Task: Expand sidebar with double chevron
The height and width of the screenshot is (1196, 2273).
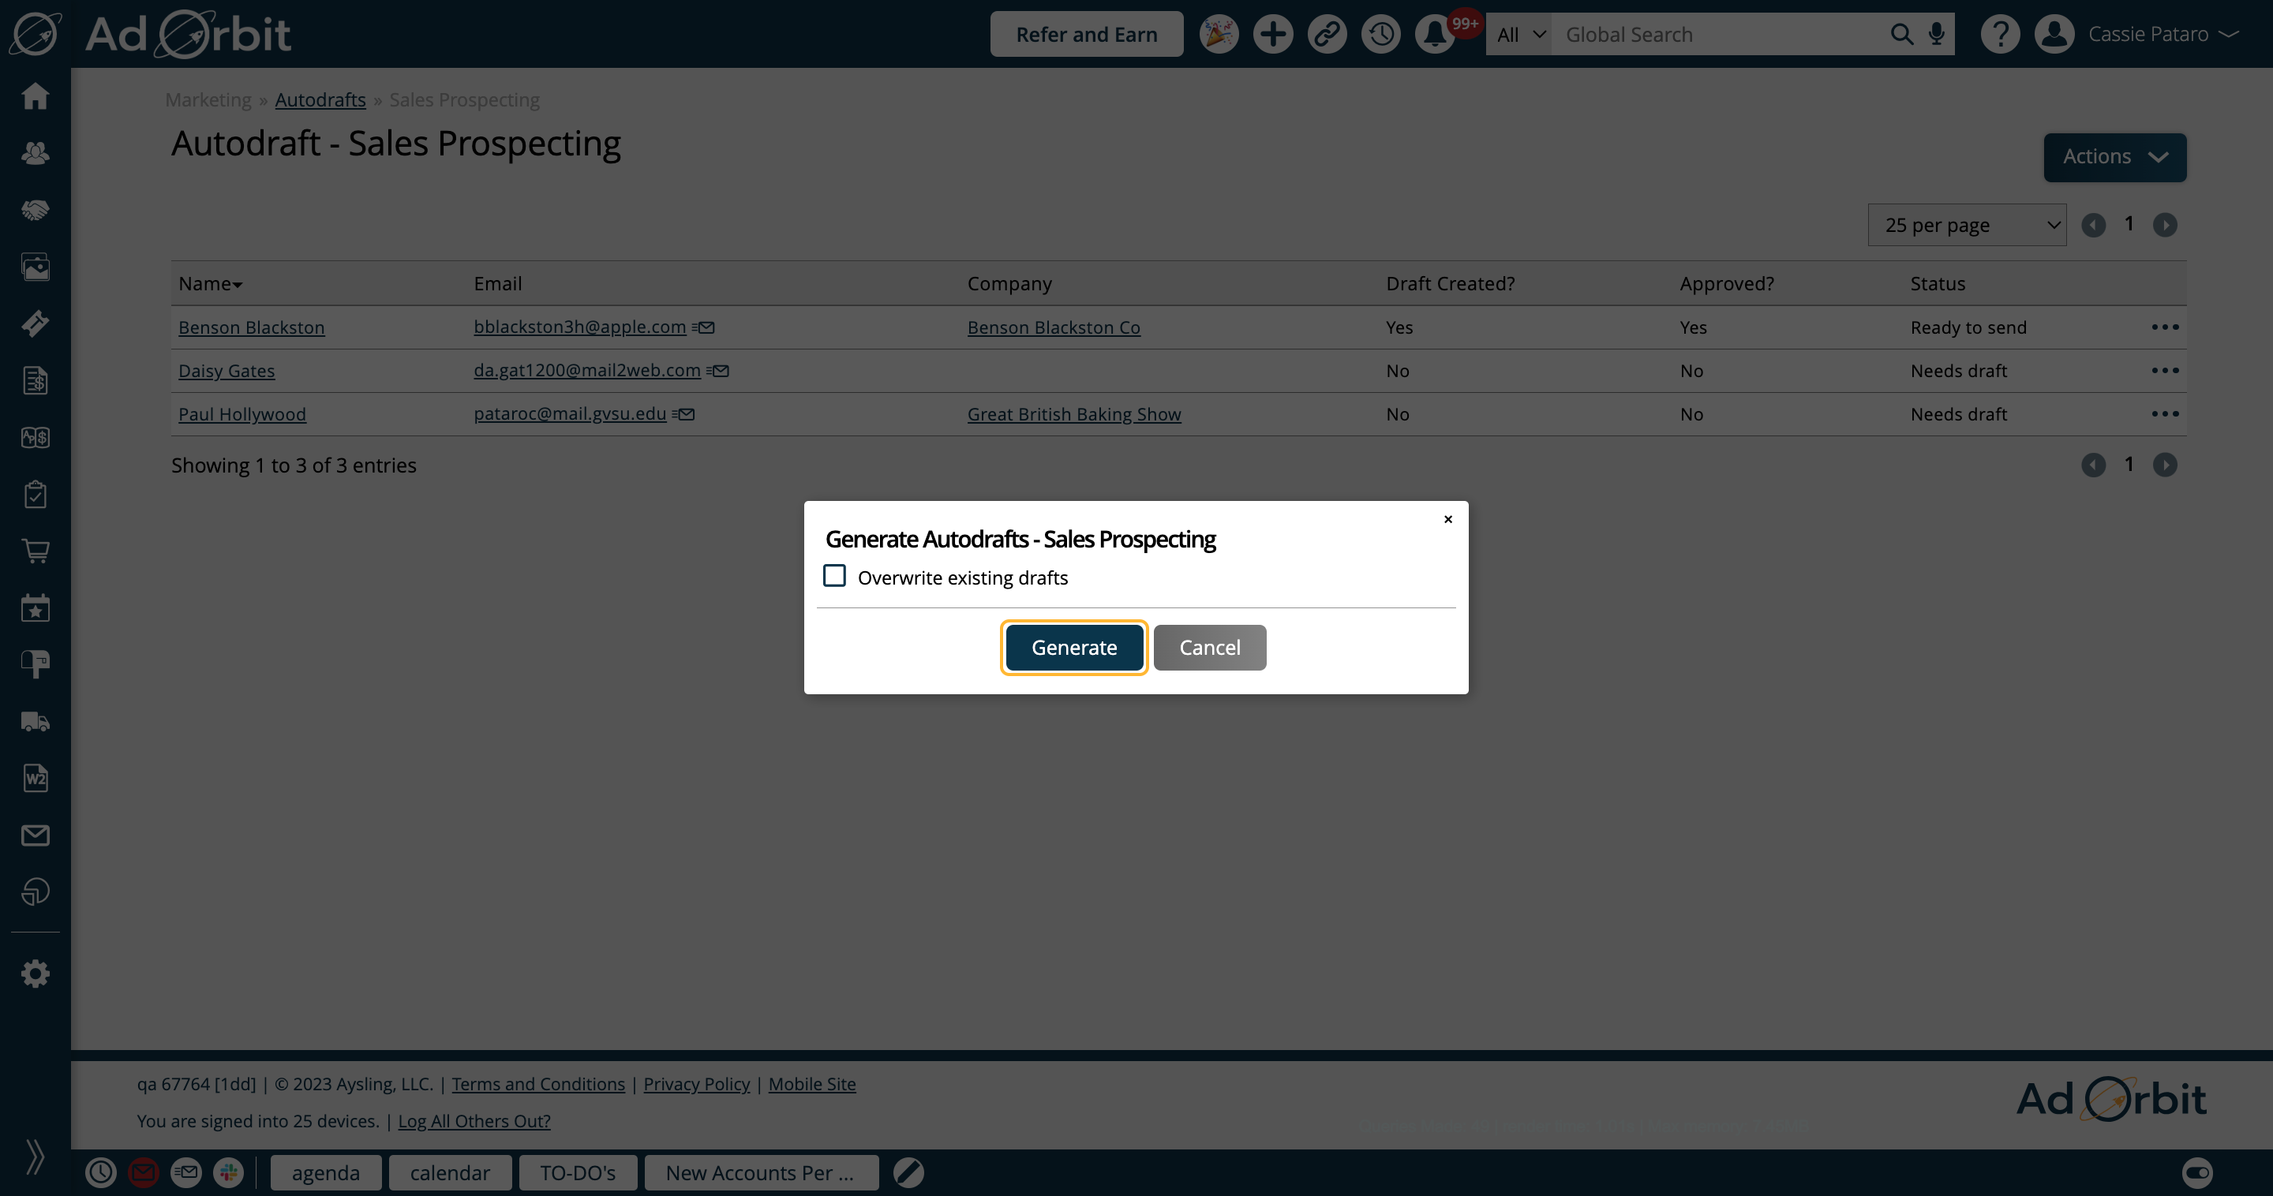Action: 36,1157
